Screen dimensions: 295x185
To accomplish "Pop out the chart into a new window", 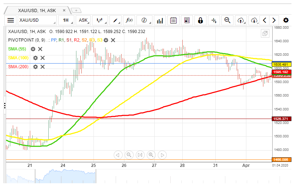I will click(x=265, y=33).
